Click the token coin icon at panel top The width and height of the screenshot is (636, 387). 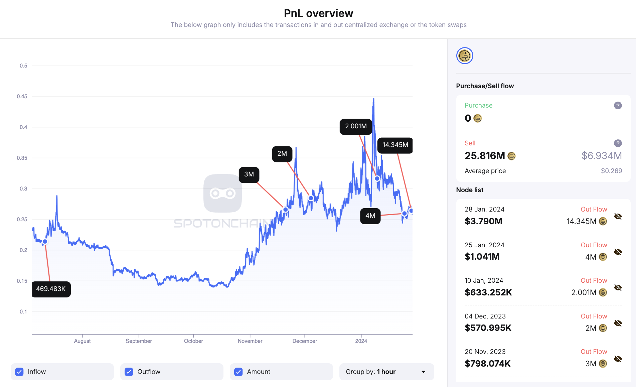pos(465,56)
